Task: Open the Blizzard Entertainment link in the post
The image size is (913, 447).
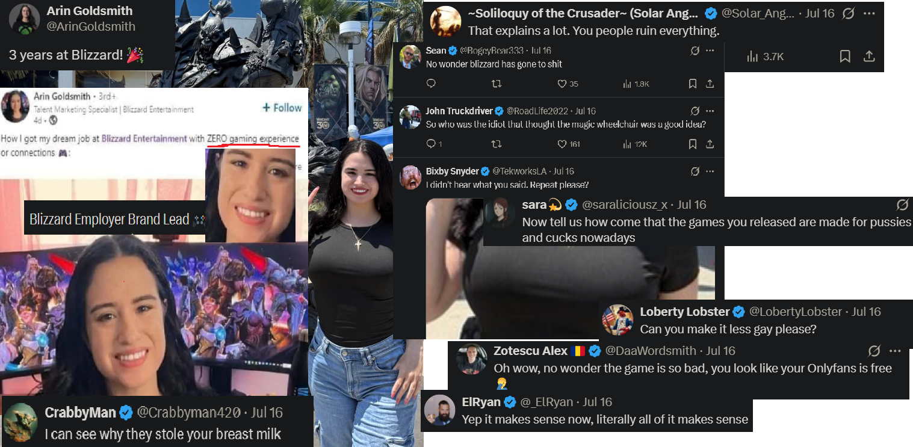Action: click(144, 138)
